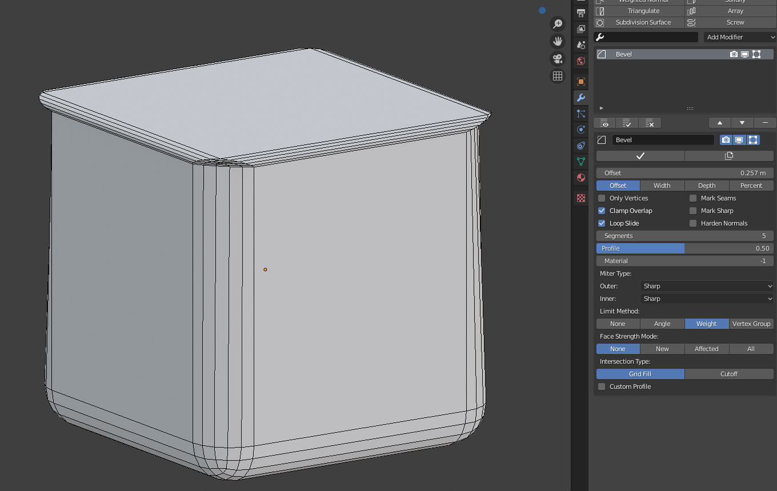Image resolution: width=777 pixels, height=491 pixels.
Task: Click the apply all modifiers list-check button
Action: [627, 123]
